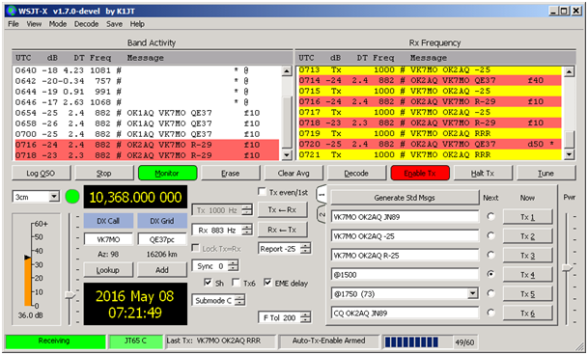Click the CQ OK2AQ JN89 message field
This screenshot has height=355, width=588.
405,313
